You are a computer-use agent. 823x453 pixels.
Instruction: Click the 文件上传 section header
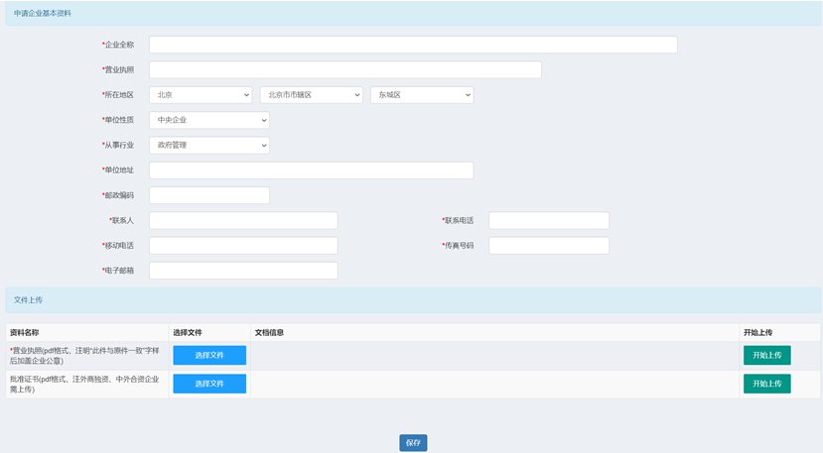click(x=29, y=298)
